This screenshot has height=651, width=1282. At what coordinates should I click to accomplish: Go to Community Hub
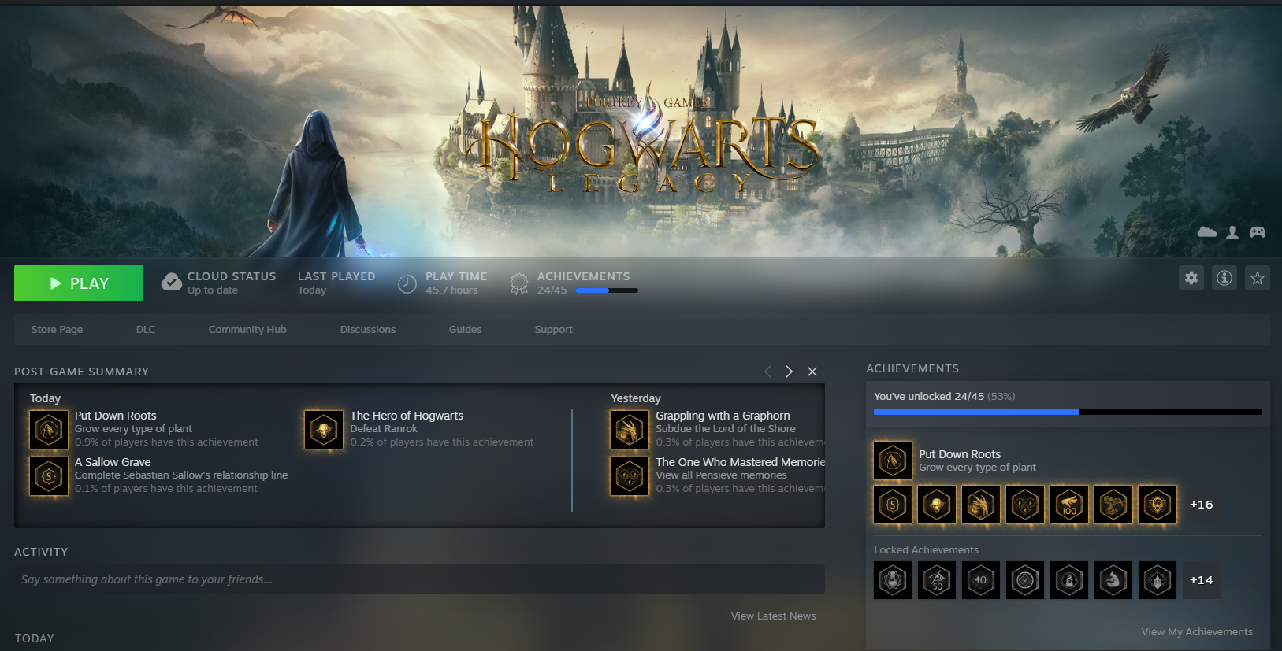click(x=247, y=330)
